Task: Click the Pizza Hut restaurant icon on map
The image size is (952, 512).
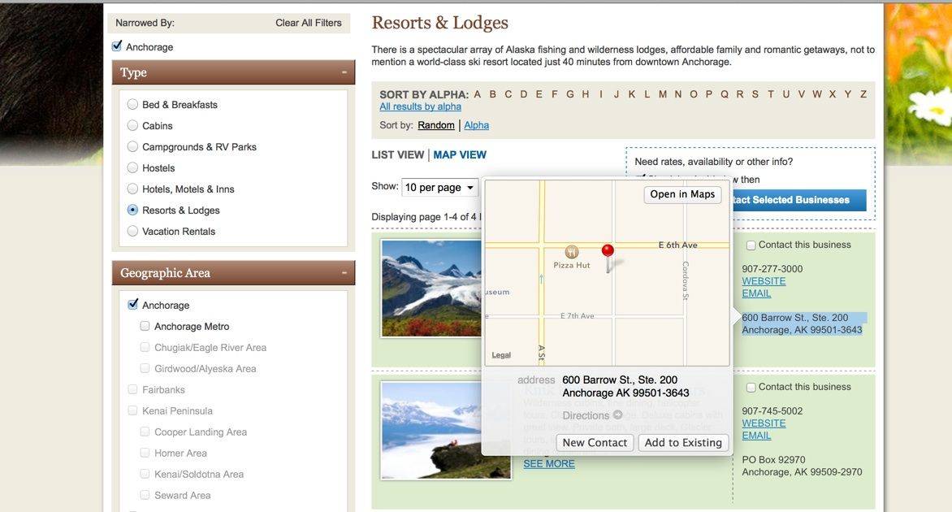Action: pos(572,252)
